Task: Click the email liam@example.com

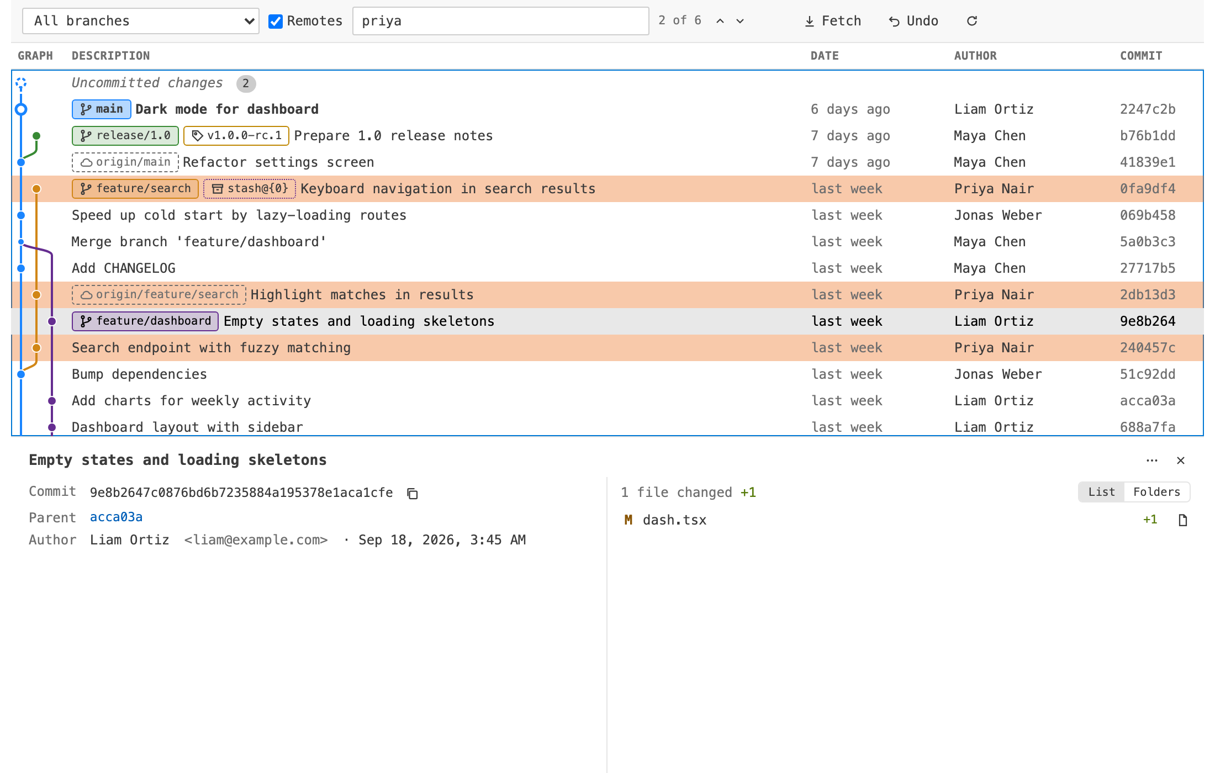Action: [256, 540]
